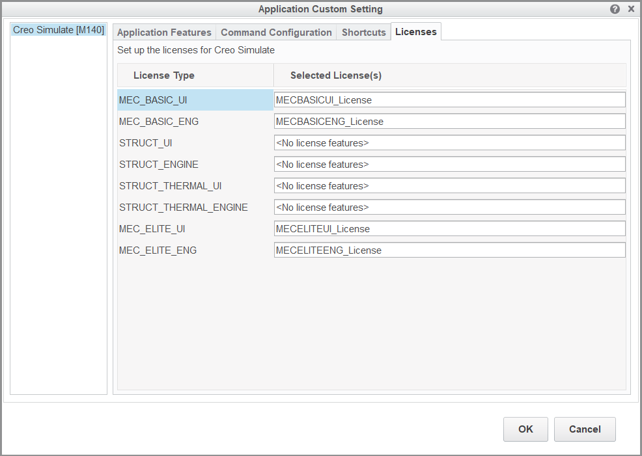Click the STRUCT_THERMAL_ENGINE license field
The width and height of the screenshot is (642, 456).
[449, 207]
